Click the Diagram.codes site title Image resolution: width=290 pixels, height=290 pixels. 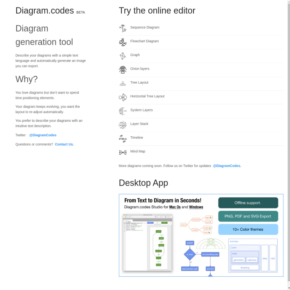45,10
